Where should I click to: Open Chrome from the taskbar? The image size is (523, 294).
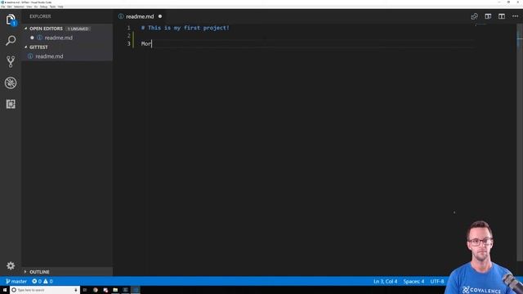point(96,290)
